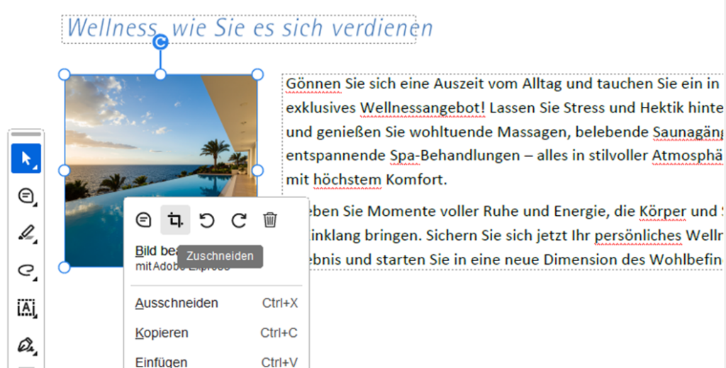Rotate the image counterclockwise
Image resolution: width=726 pixels, height=368 pixels.
(x=206, y=220)
